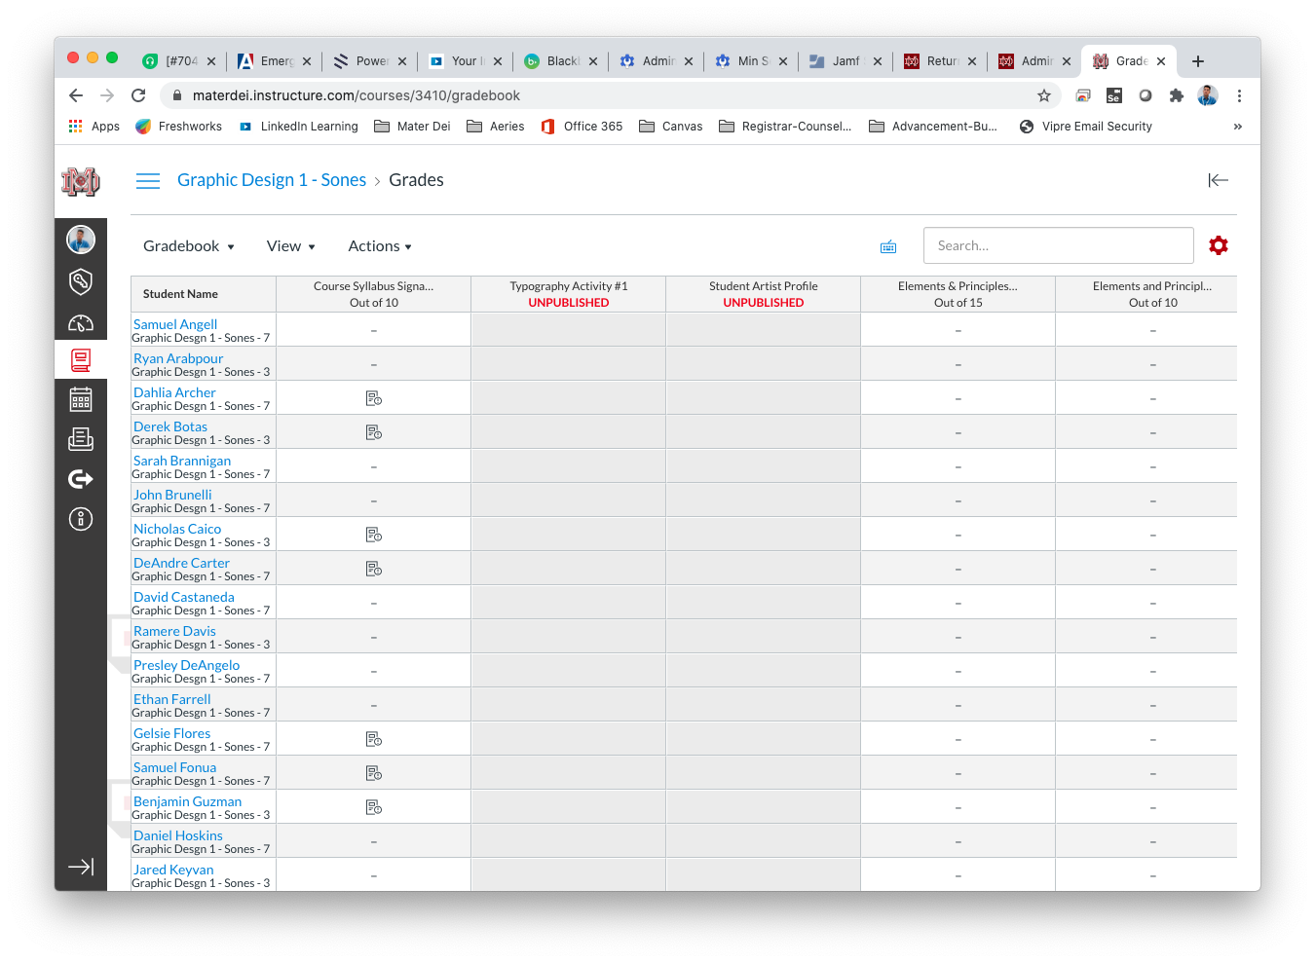Reload the gradebook page
The width and height of the screenshot is (1315, 963).
click(138, 95)
